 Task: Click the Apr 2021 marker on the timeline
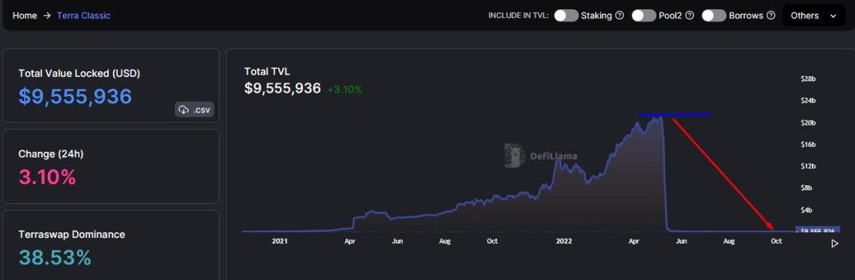(x=350, y=241)
